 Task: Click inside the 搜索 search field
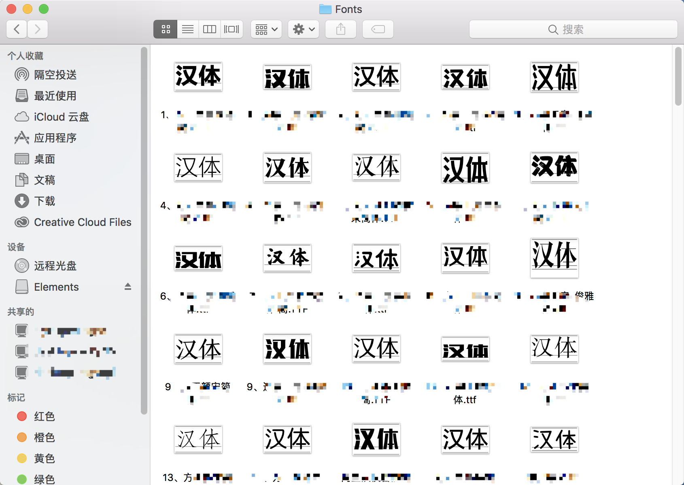coord(574,29)
